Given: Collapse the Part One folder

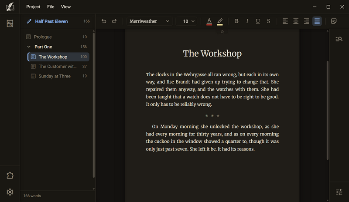Looking at the screenshot, I should point(29,47).
